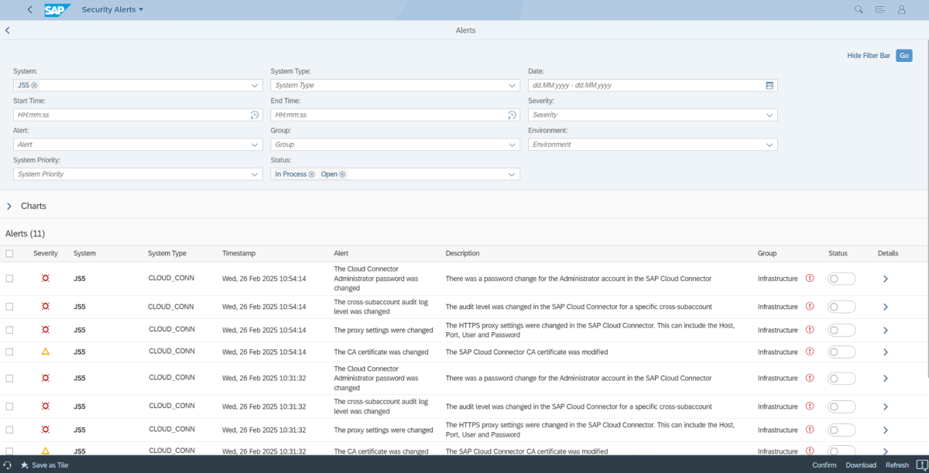Remove the Open token from the Status filter

[342, 173]
